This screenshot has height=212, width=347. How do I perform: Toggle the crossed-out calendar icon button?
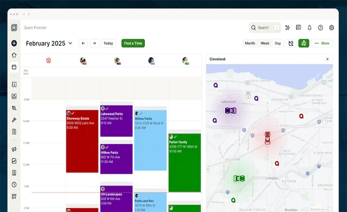291,43
